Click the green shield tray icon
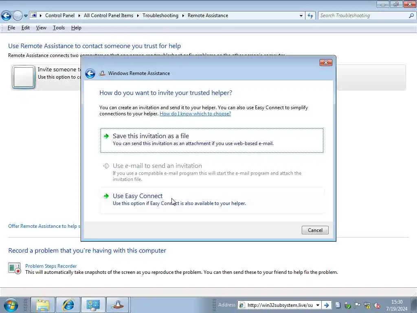 (348, 305)
